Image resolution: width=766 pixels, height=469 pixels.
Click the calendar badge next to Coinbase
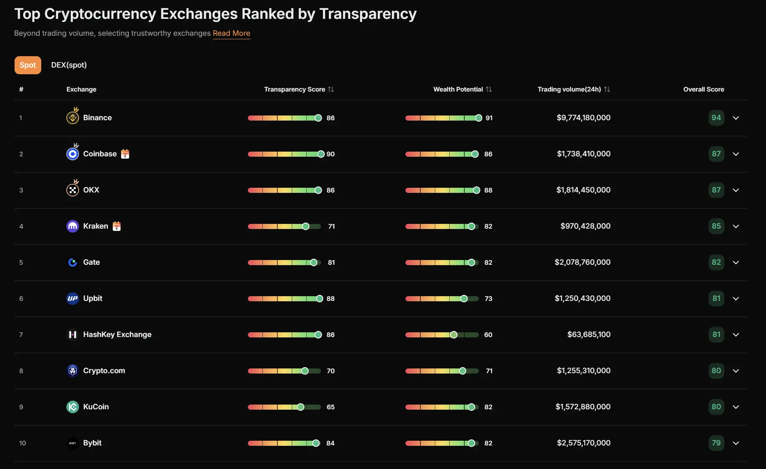tap(125, 154)
